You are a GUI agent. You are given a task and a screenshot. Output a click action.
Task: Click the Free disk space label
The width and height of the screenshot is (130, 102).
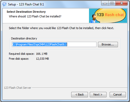tap(19, 59)
